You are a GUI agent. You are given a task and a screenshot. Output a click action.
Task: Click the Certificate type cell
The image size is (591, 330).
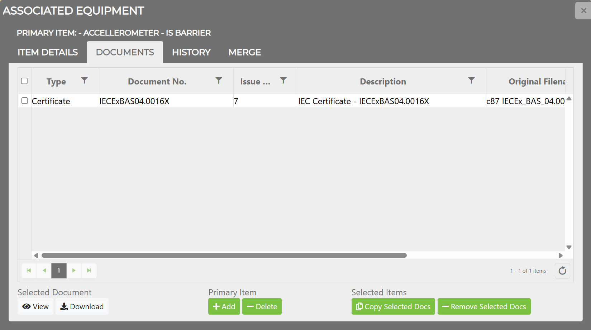pyautogui.click(x=65, y=101)
